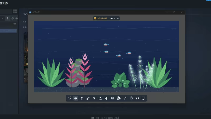211x119 pixels.
Task: Open the filter lines icon in Steam sidebar
Action: coord(15,24)
